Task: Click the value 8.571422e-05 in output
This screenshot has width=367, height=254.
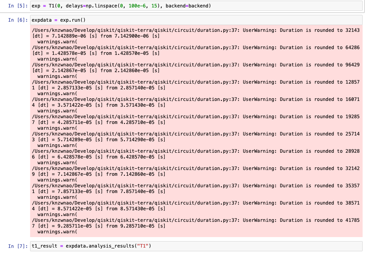Action: pos(75,209)
